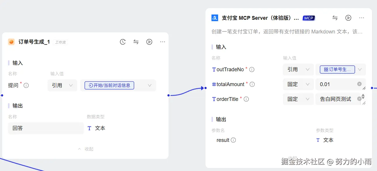The image size is (377, 171).
Task: Click the swap arrows icon on Alipay MCP node
Action: [x=335, y=18]
